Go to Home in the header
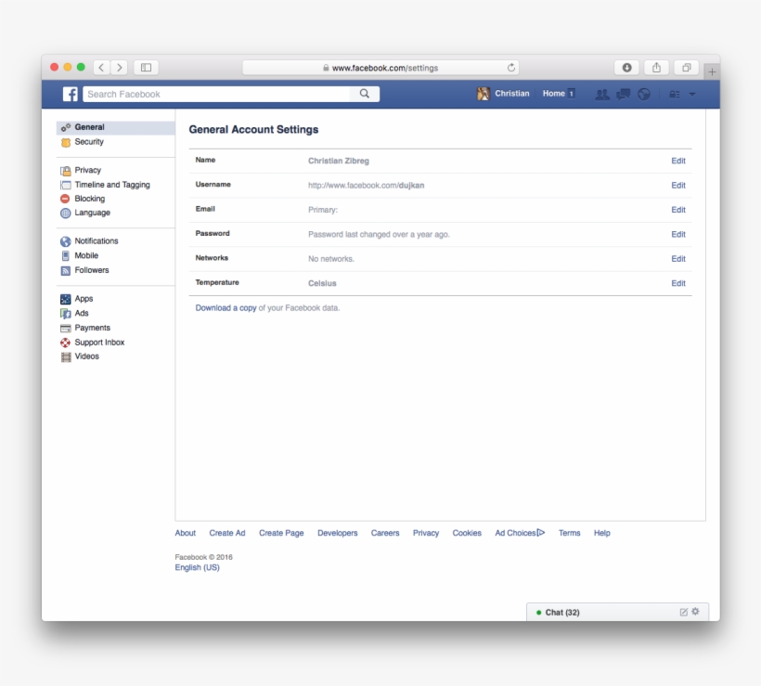The width and height of the screenshot is (761, 686). click(x=553, y=93)
